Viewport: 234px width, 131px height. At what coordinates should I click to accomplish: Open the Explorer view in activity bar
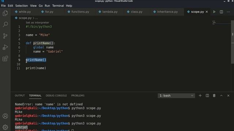click(x=5, y=13)
